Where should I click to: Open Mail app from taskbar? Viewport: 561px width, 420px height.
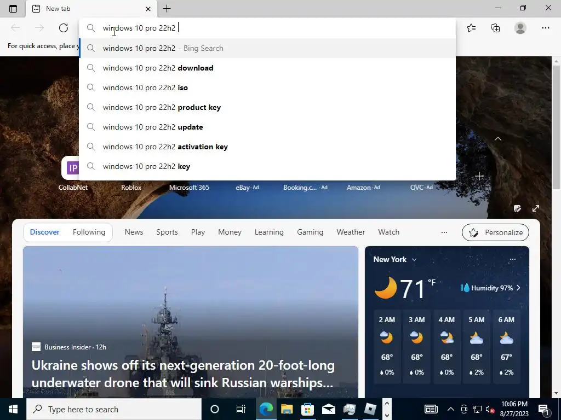pyautogui.click(x=328, y=409)
